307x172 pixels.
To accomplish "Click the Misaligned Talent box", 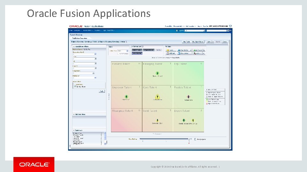I will (127, 120).
